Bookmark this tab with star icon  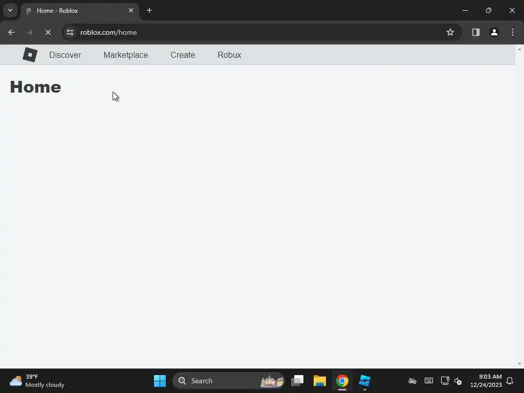(450, 32)
